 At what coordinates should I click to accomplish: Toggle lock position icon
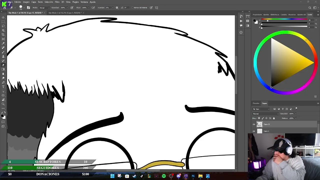pyautogui.click(x=266, y=118)
